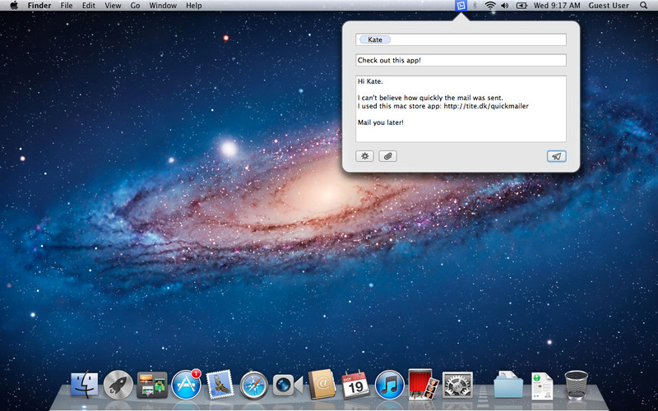Open Launchpad from the Dock
Image resolution: width=658 pixels, height=411 pixels.
(x=118, y=384)
